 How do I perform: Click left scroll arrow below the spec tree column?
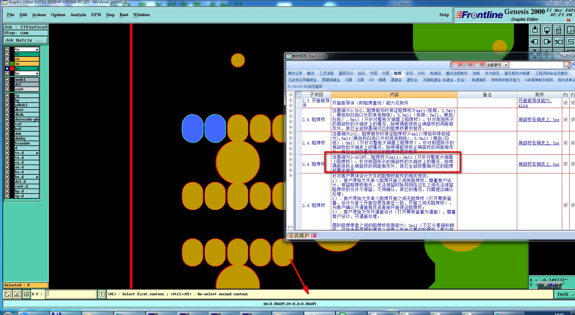tap(289, 227)
